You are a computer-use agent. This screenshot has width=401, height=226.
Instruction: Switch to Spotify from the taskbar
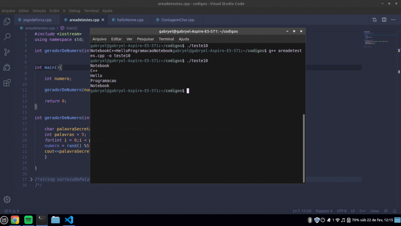pos(28,220)
